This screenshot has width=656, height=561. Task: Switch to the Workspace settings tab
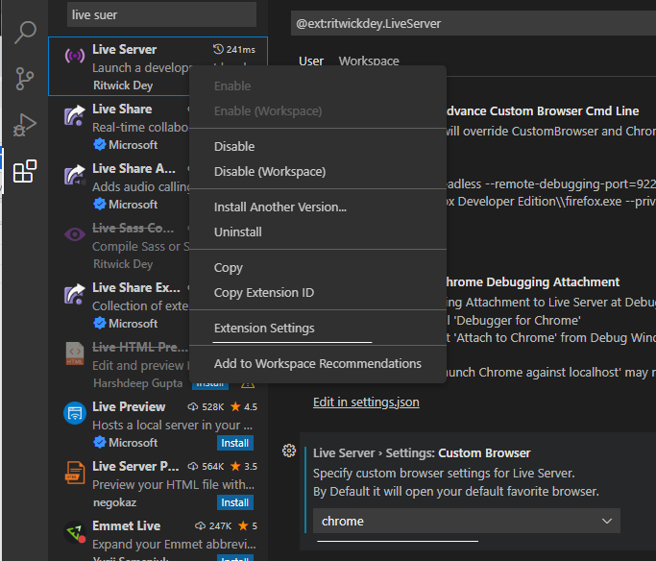click(369, 61)
